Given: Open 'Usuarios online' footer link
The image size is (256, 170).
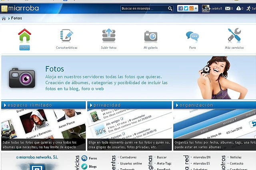Looking at the screenshot, I should [x=131, y=164].
